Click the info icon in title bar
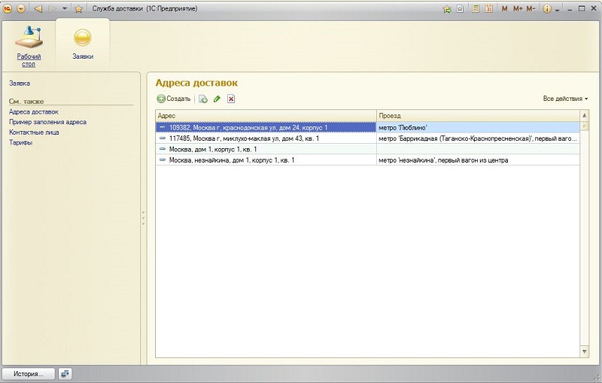Image resolution: width=602 pixels, height=383 pixels. tap(547, 9)
